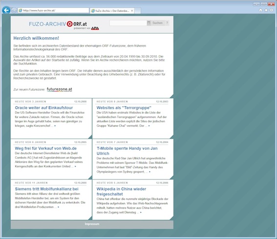Click the read-more arrow in Wikipedia article
The width and height of the screenshot is (277, 239).
(141, 212)
